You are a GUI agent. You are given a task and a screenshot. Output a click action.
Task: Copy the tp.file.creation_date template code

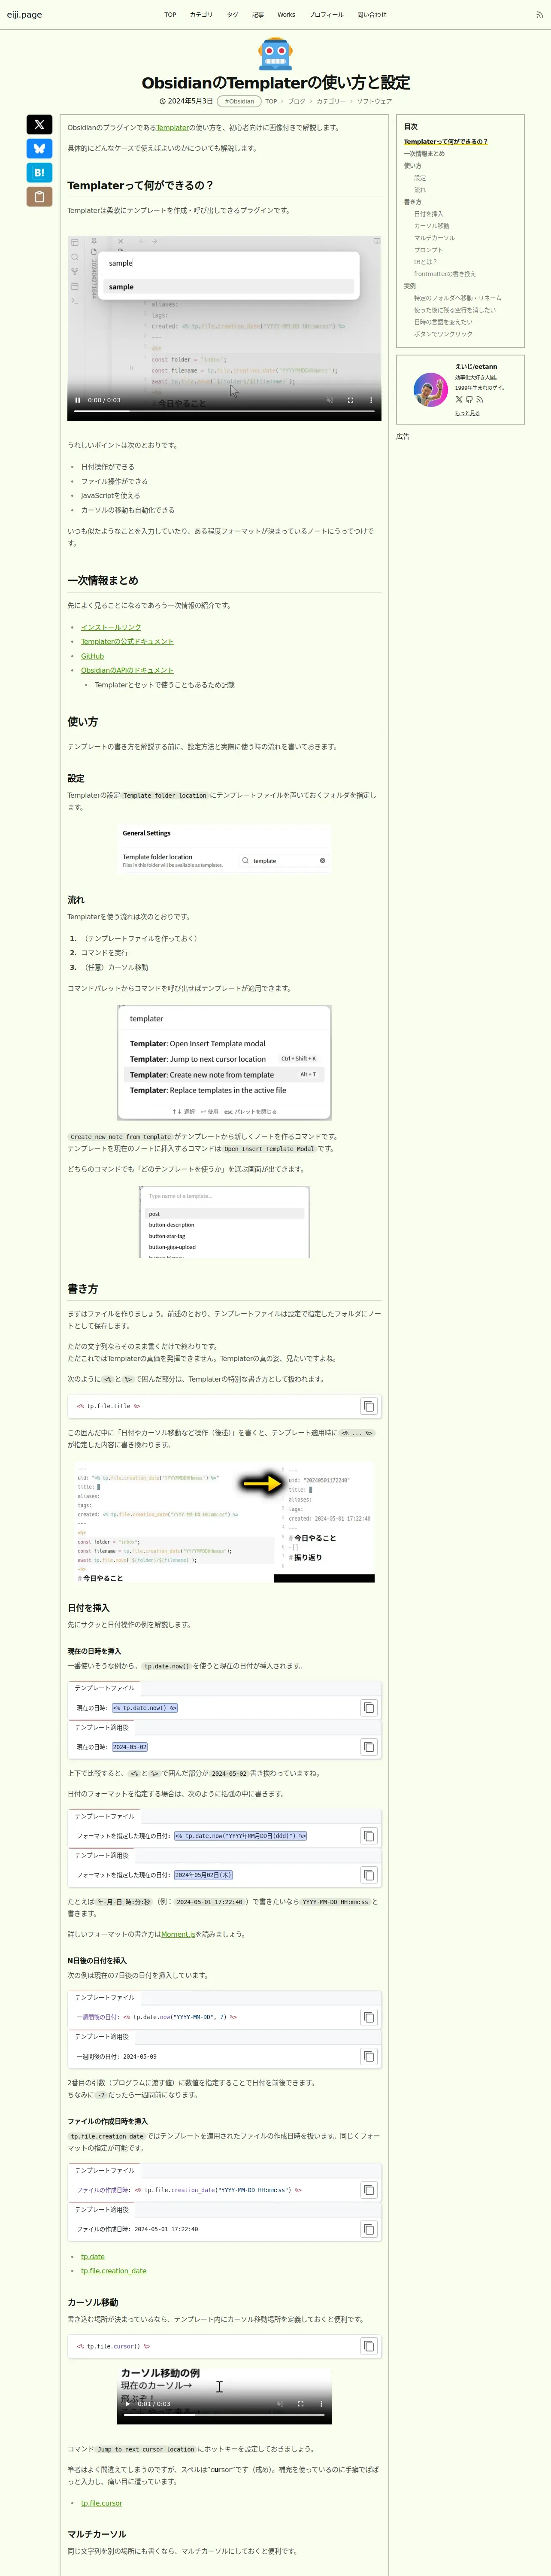[368, 2190]
